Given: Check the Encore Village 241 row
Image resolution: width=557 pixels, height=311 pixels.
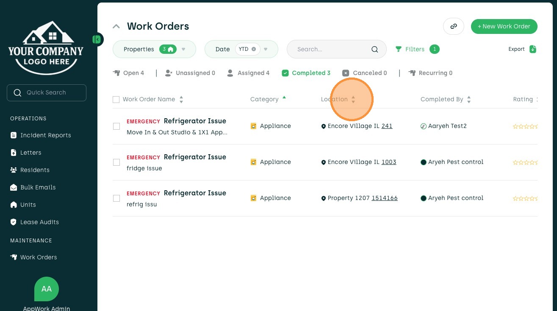Looking at the screenshot, I should point(116,126).
